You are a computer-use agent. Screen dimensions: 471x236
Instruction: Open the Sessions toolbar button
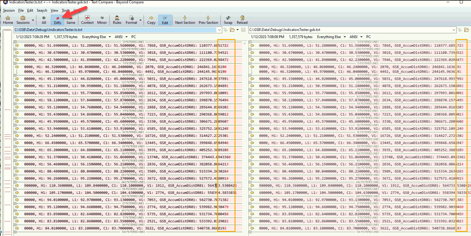point(23,20)
